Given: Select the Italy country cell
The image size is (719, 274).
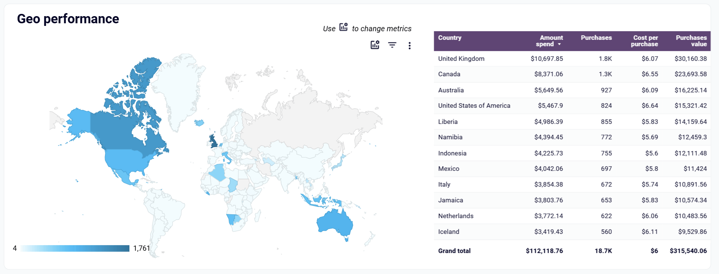Looking at the screenshot, I should coord(444,184).
